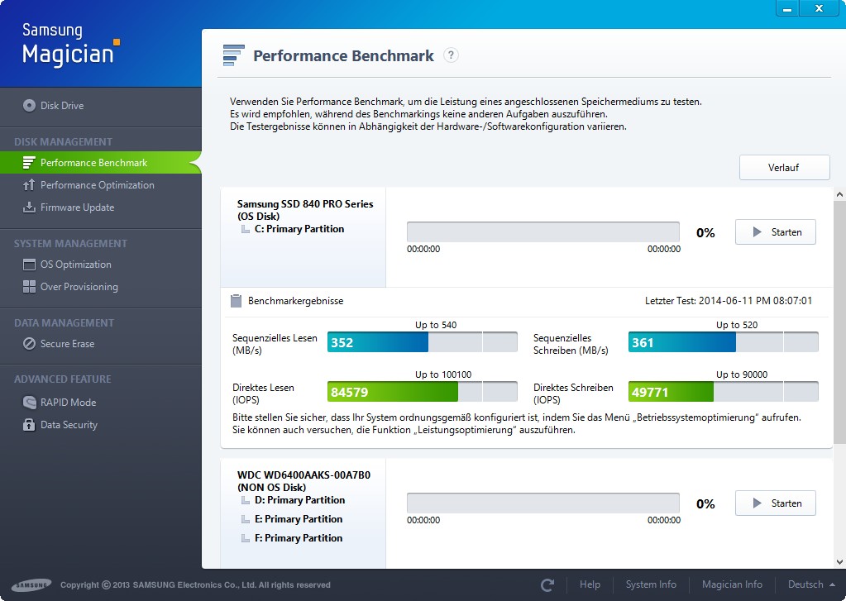The image size is (846, 601).
Task: Click Samsung SSD progress bar
Action: tap(543, 232)
